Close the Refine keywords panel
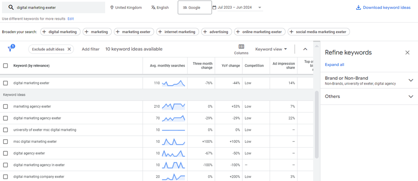Image resolution: width=418 pixels, height=181 pixels. 407,53
